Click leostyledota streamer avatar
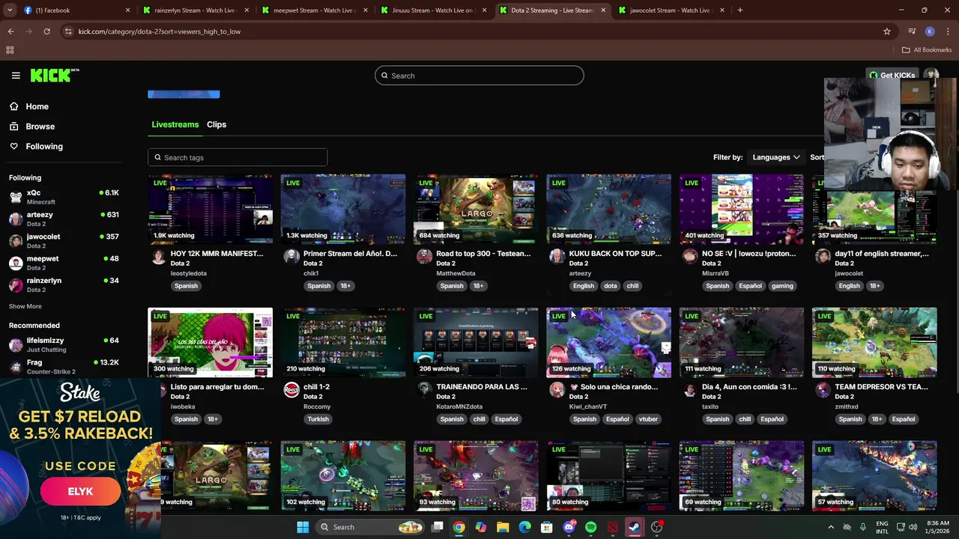959x539 pixels. (x=158, y=257)
